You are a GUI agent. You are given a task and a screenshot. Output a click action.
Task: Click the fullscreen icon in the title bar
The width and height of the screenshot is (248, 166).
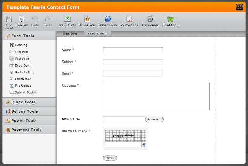click(x=239, y=7)
